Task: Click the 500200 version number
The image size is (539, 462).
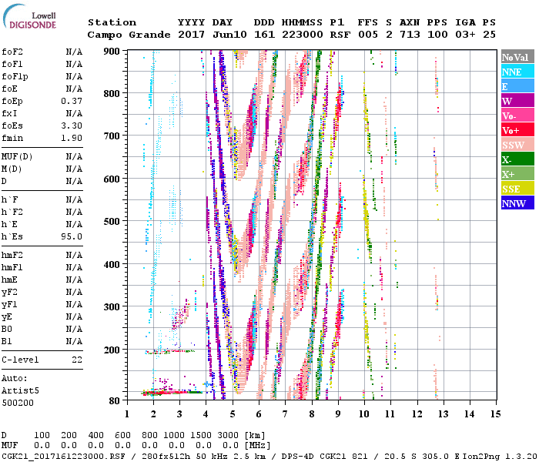Action: tap(18, 403)
